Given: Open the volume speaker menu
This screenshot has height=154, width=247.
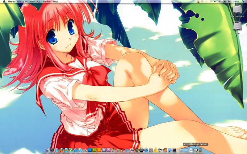Looking at the screenshot, I should coord(215,2).
